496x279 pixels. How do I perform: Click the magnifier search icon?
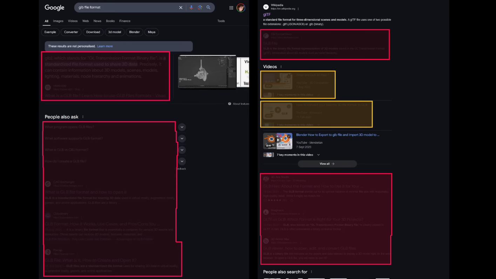pyautogui.click(x=209, y=7)
